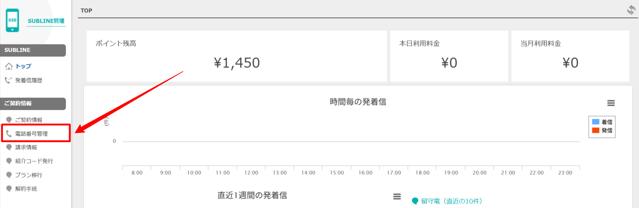Click the 8:00 label on the chart axis
This screenshot has height=208, width=639.
[x=137, y=173]
